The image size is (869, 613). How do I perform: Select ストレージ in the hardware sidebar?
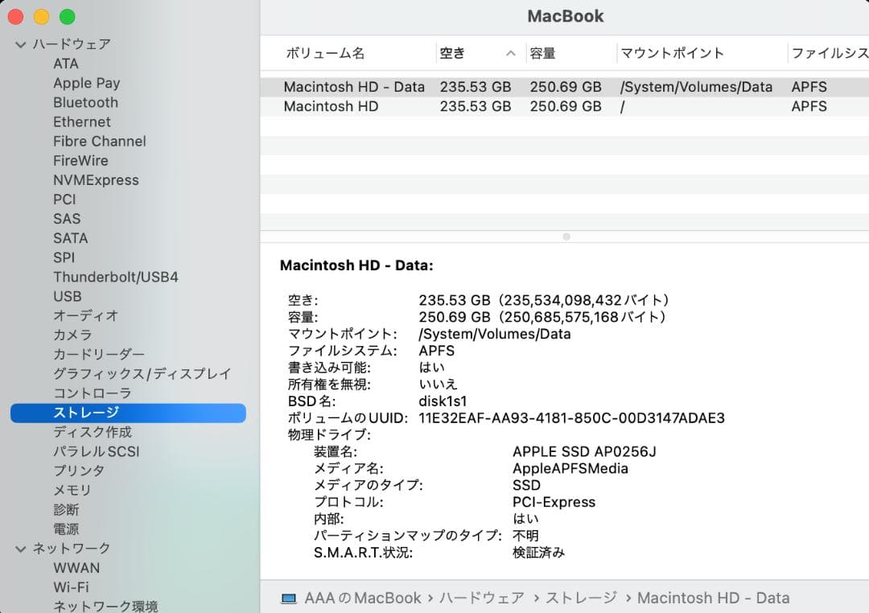tap(86, 412)
